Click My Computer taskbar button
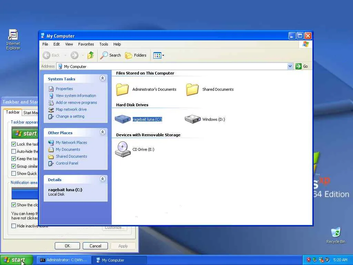Image resolution: width=353 pixels, height=265 pixels. coord(119,260)
